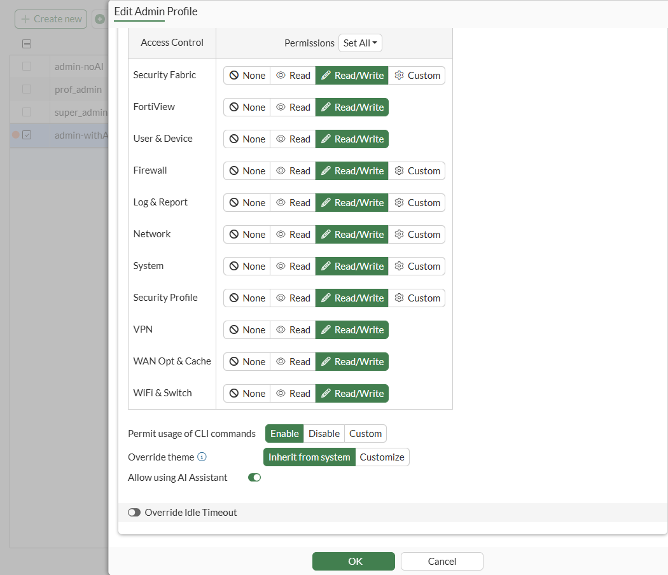Click pencil icon for WiFi & Switch Read/Write
668x575 pixels.
tap(326, 393)
